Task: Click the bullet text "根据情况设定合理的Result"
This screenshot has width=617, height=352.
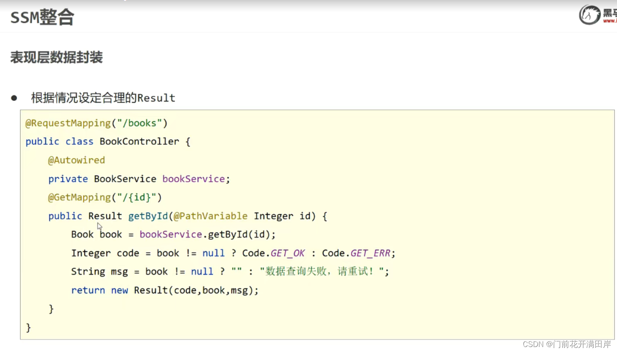Action: pos(103,98)
